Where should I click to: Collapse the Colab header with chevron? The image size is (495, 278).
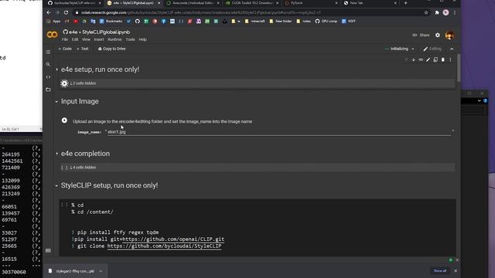[x=452, y=49]
